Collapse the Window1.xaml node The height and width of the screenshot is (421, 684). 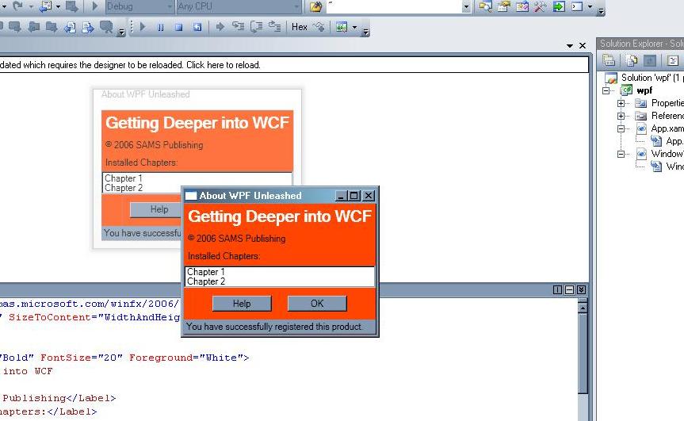[621, 154]
